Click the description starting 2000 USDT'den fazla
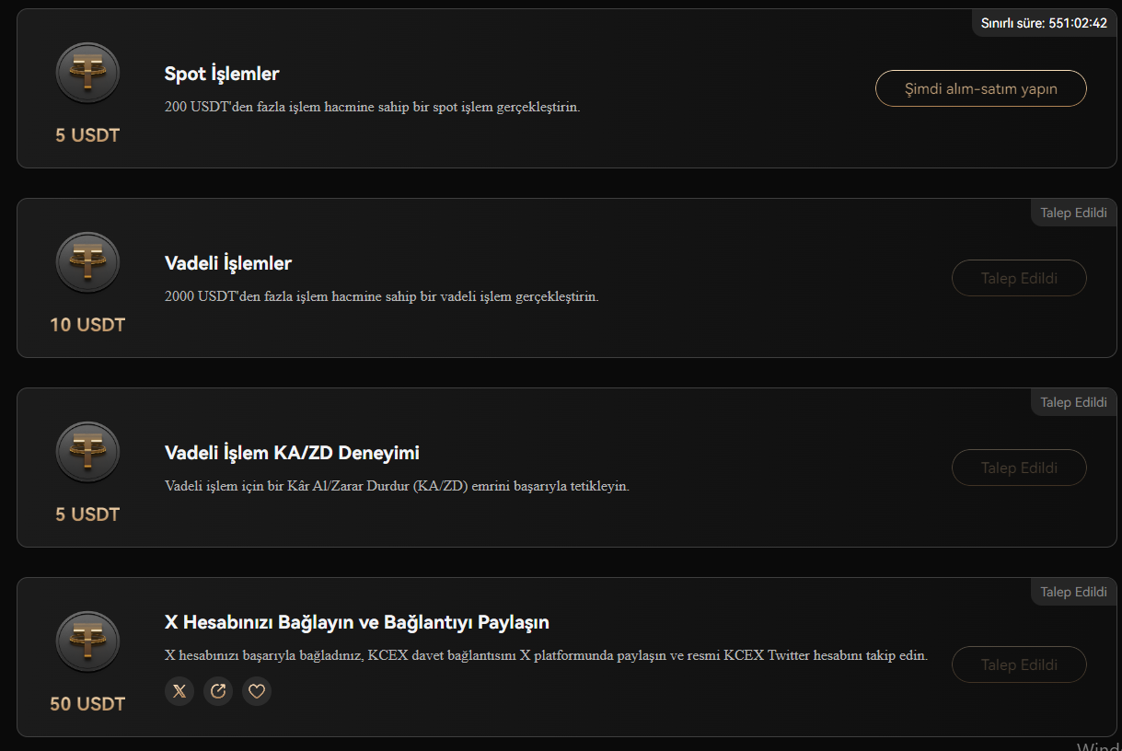 pos(382,296)
